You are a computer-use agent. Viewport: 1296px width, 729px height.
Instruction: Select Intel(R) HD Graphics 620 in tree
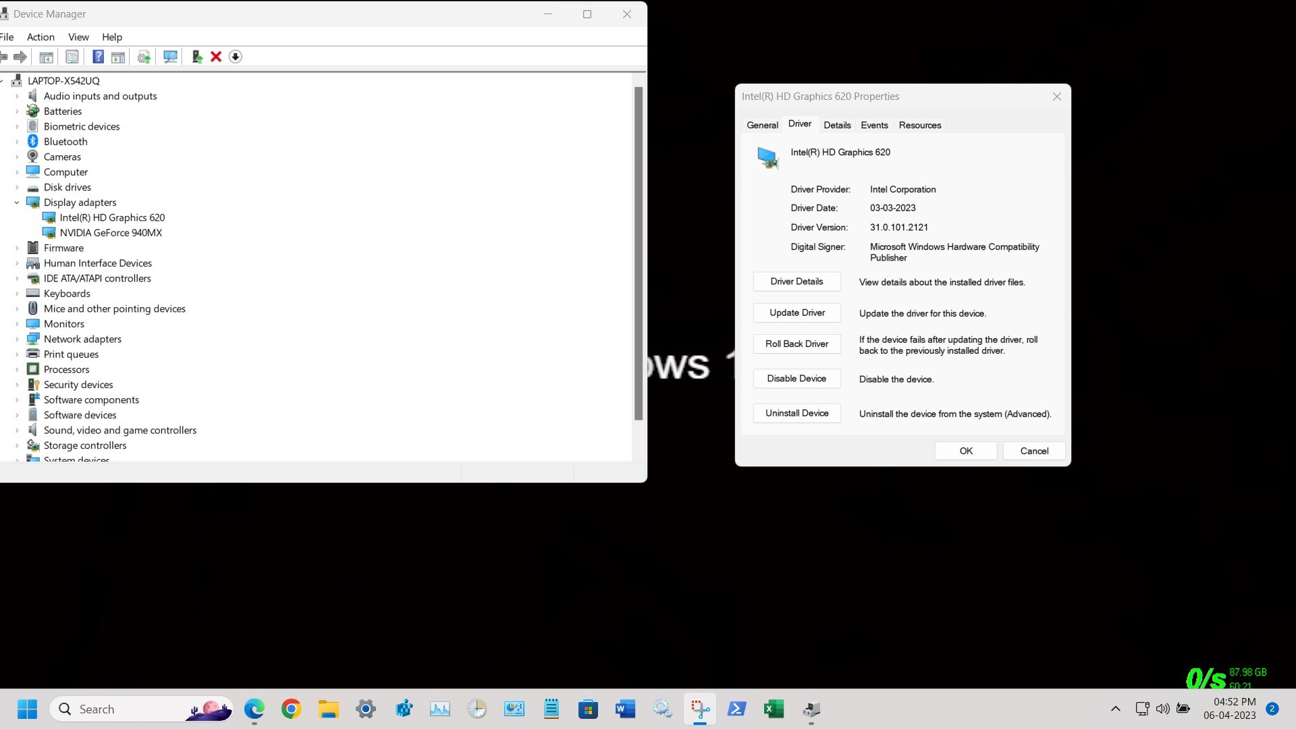click(112, 218)
